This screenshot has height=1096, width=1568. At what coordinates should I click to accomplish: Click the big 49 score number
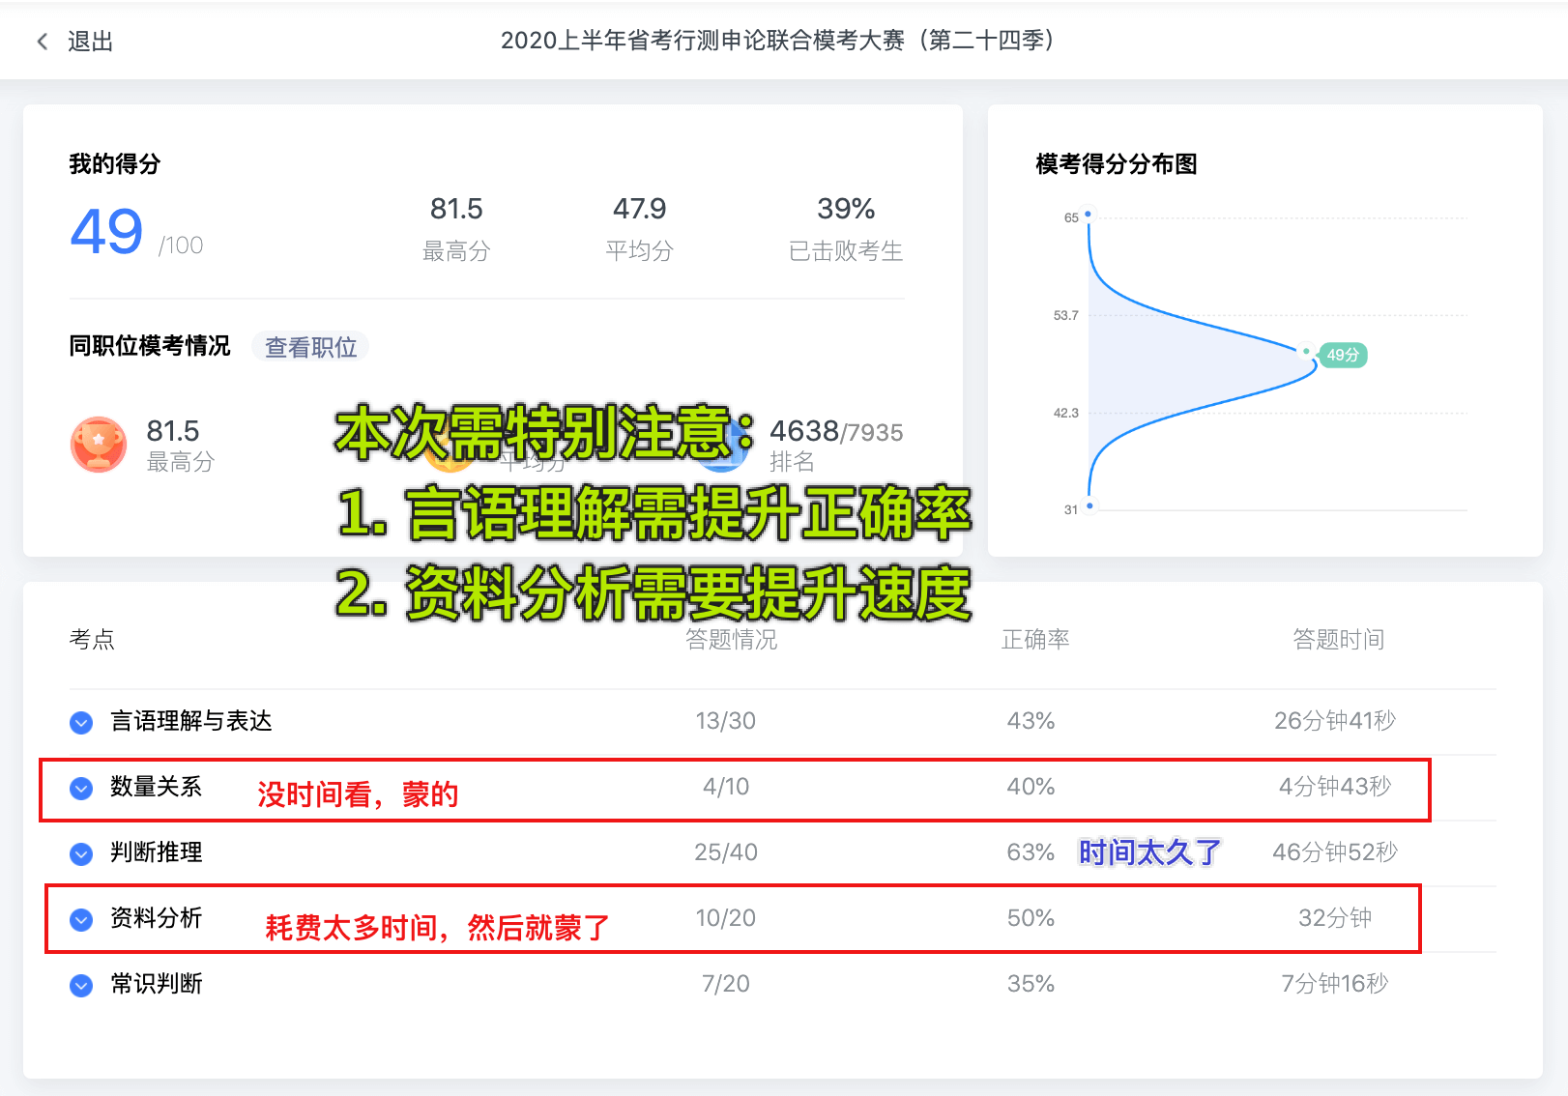[106, 232]
